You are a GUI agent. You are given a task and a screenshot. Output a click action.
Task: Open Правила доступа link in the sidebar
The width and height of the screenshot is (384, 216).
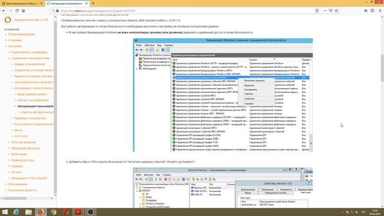[22, 160]
